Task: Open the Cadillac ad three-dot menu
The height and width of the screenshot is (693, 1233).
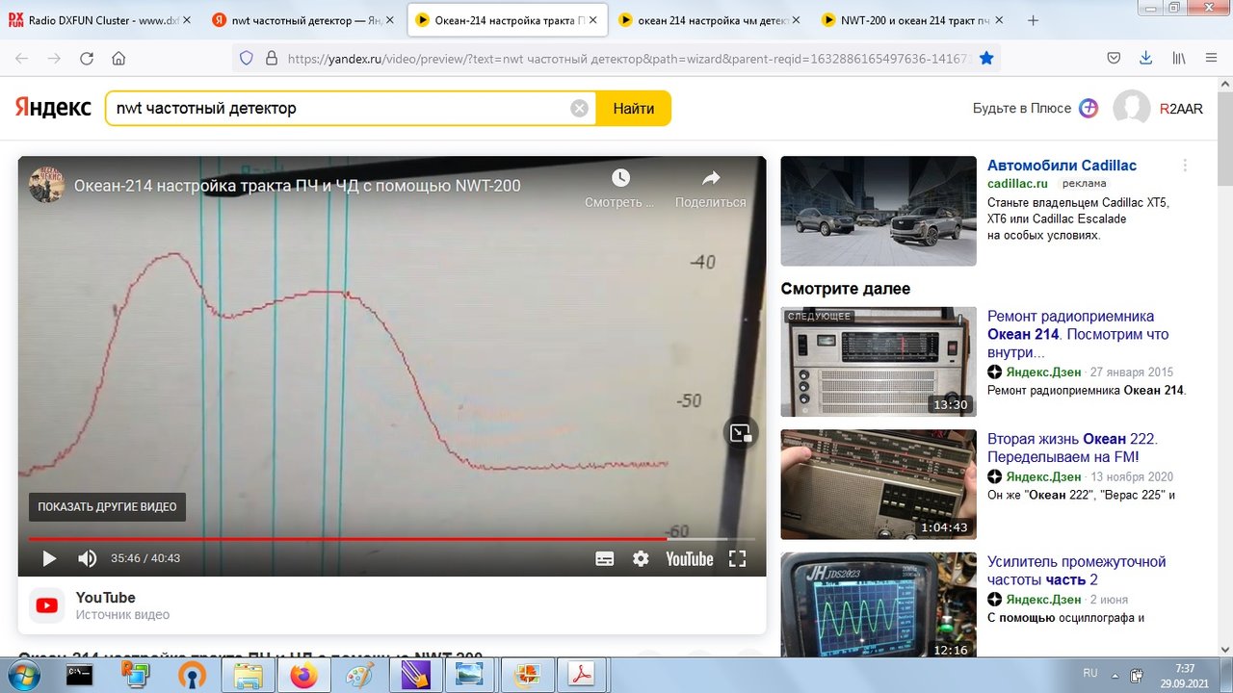Action: (x=1186, y=166)
